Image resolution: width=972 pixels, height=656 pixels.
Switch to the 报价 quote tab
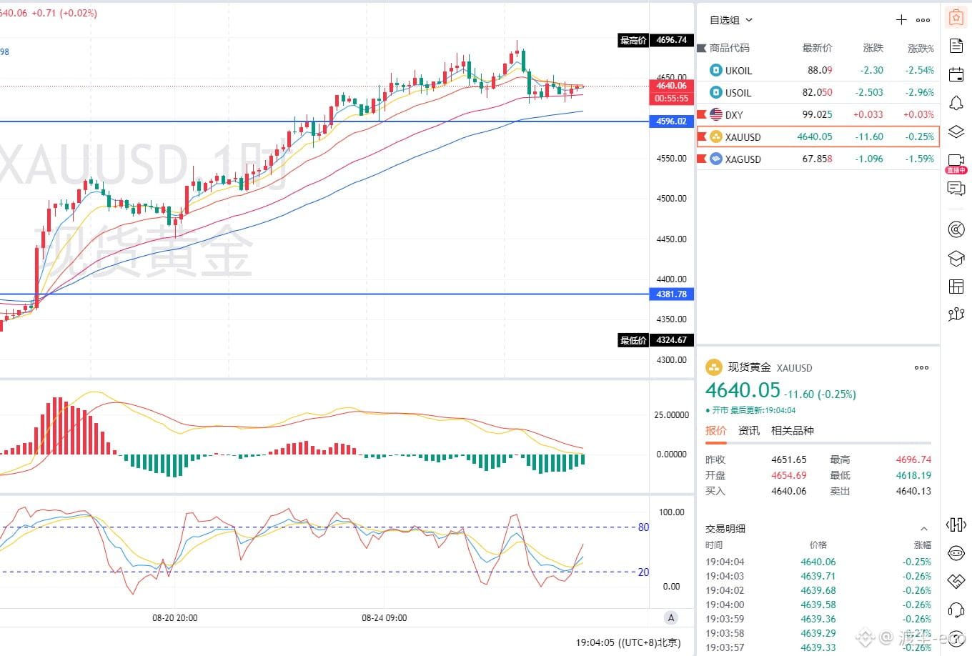(715, 430)
